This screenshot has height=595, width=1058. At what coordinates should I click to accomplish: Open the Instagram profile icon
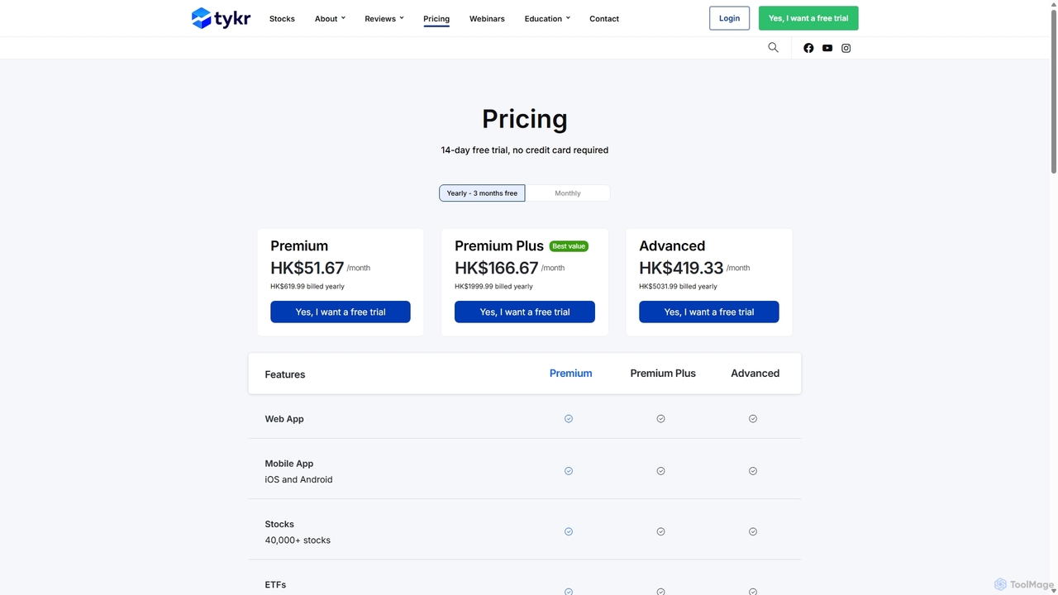point(846,48)
